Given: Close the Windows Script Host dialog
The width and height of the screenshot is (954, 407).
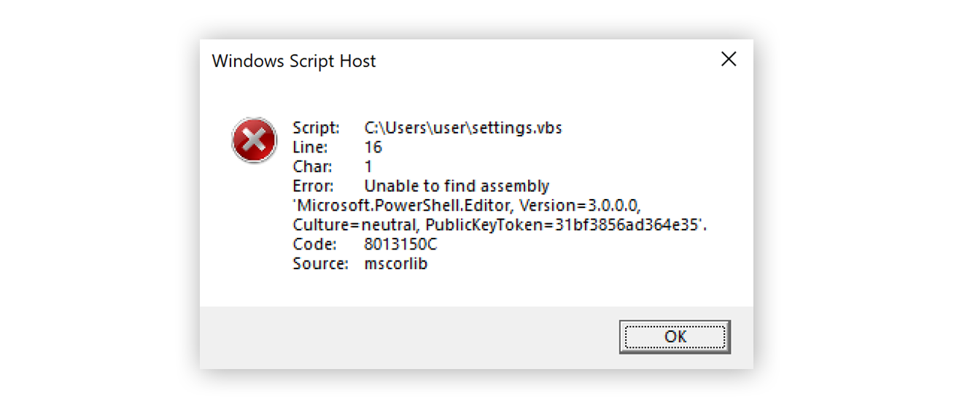Looking at the screenshot, I should 728,60.
